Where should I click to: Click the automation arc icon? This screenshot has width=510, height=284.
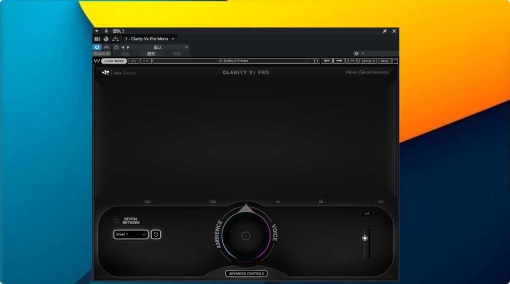click(107, 47)
